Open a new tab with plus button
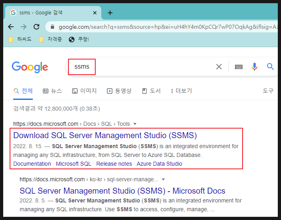This screenshot has height=220, width=281. pos(110,13)
